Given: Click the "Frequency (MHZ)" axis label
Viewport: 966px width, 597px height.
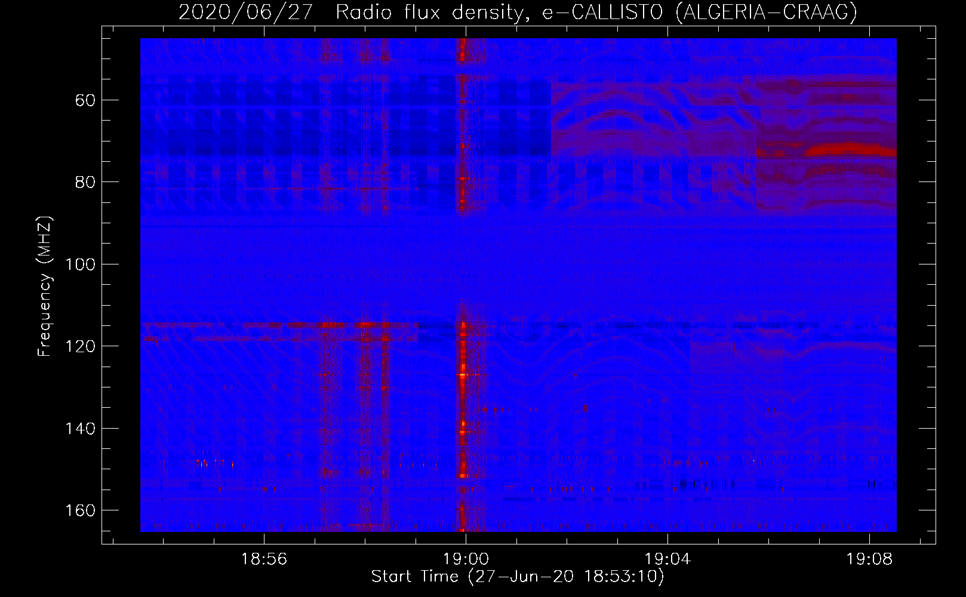Looking at the screenshot, I should (x=45, y=286).
